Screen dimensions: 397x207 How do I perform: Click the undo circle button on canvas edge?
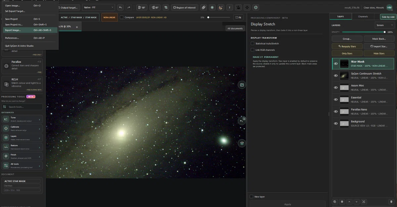(x=242, y=121)
